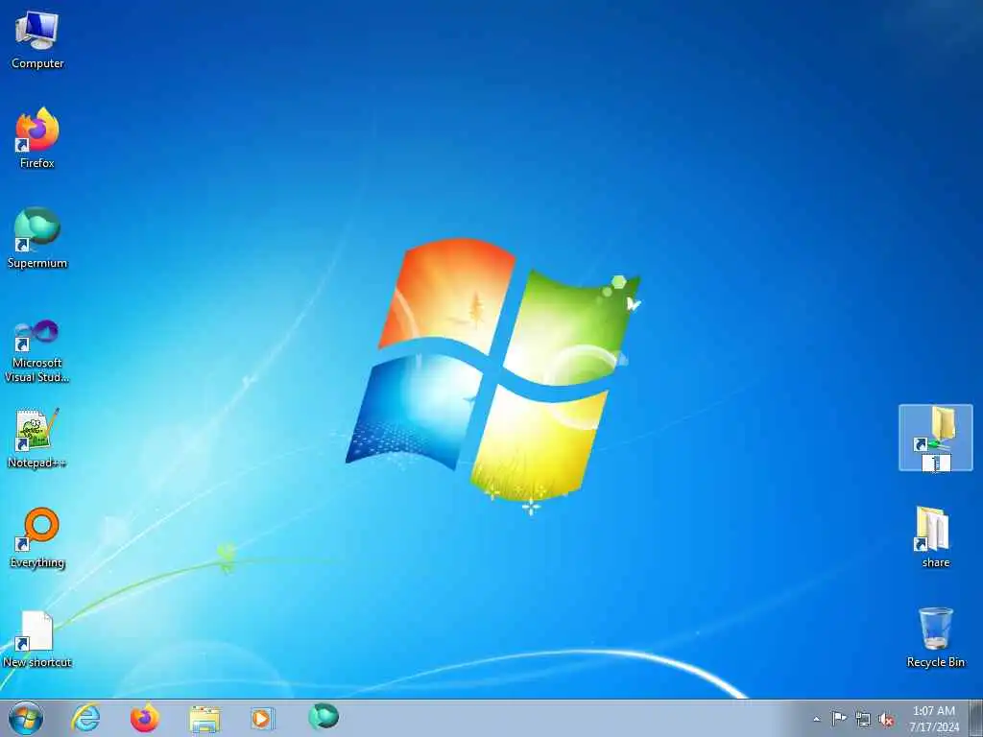Select the Computer desktop icon
The height and width of the screenshot is (737, 983).
point(37,39)
